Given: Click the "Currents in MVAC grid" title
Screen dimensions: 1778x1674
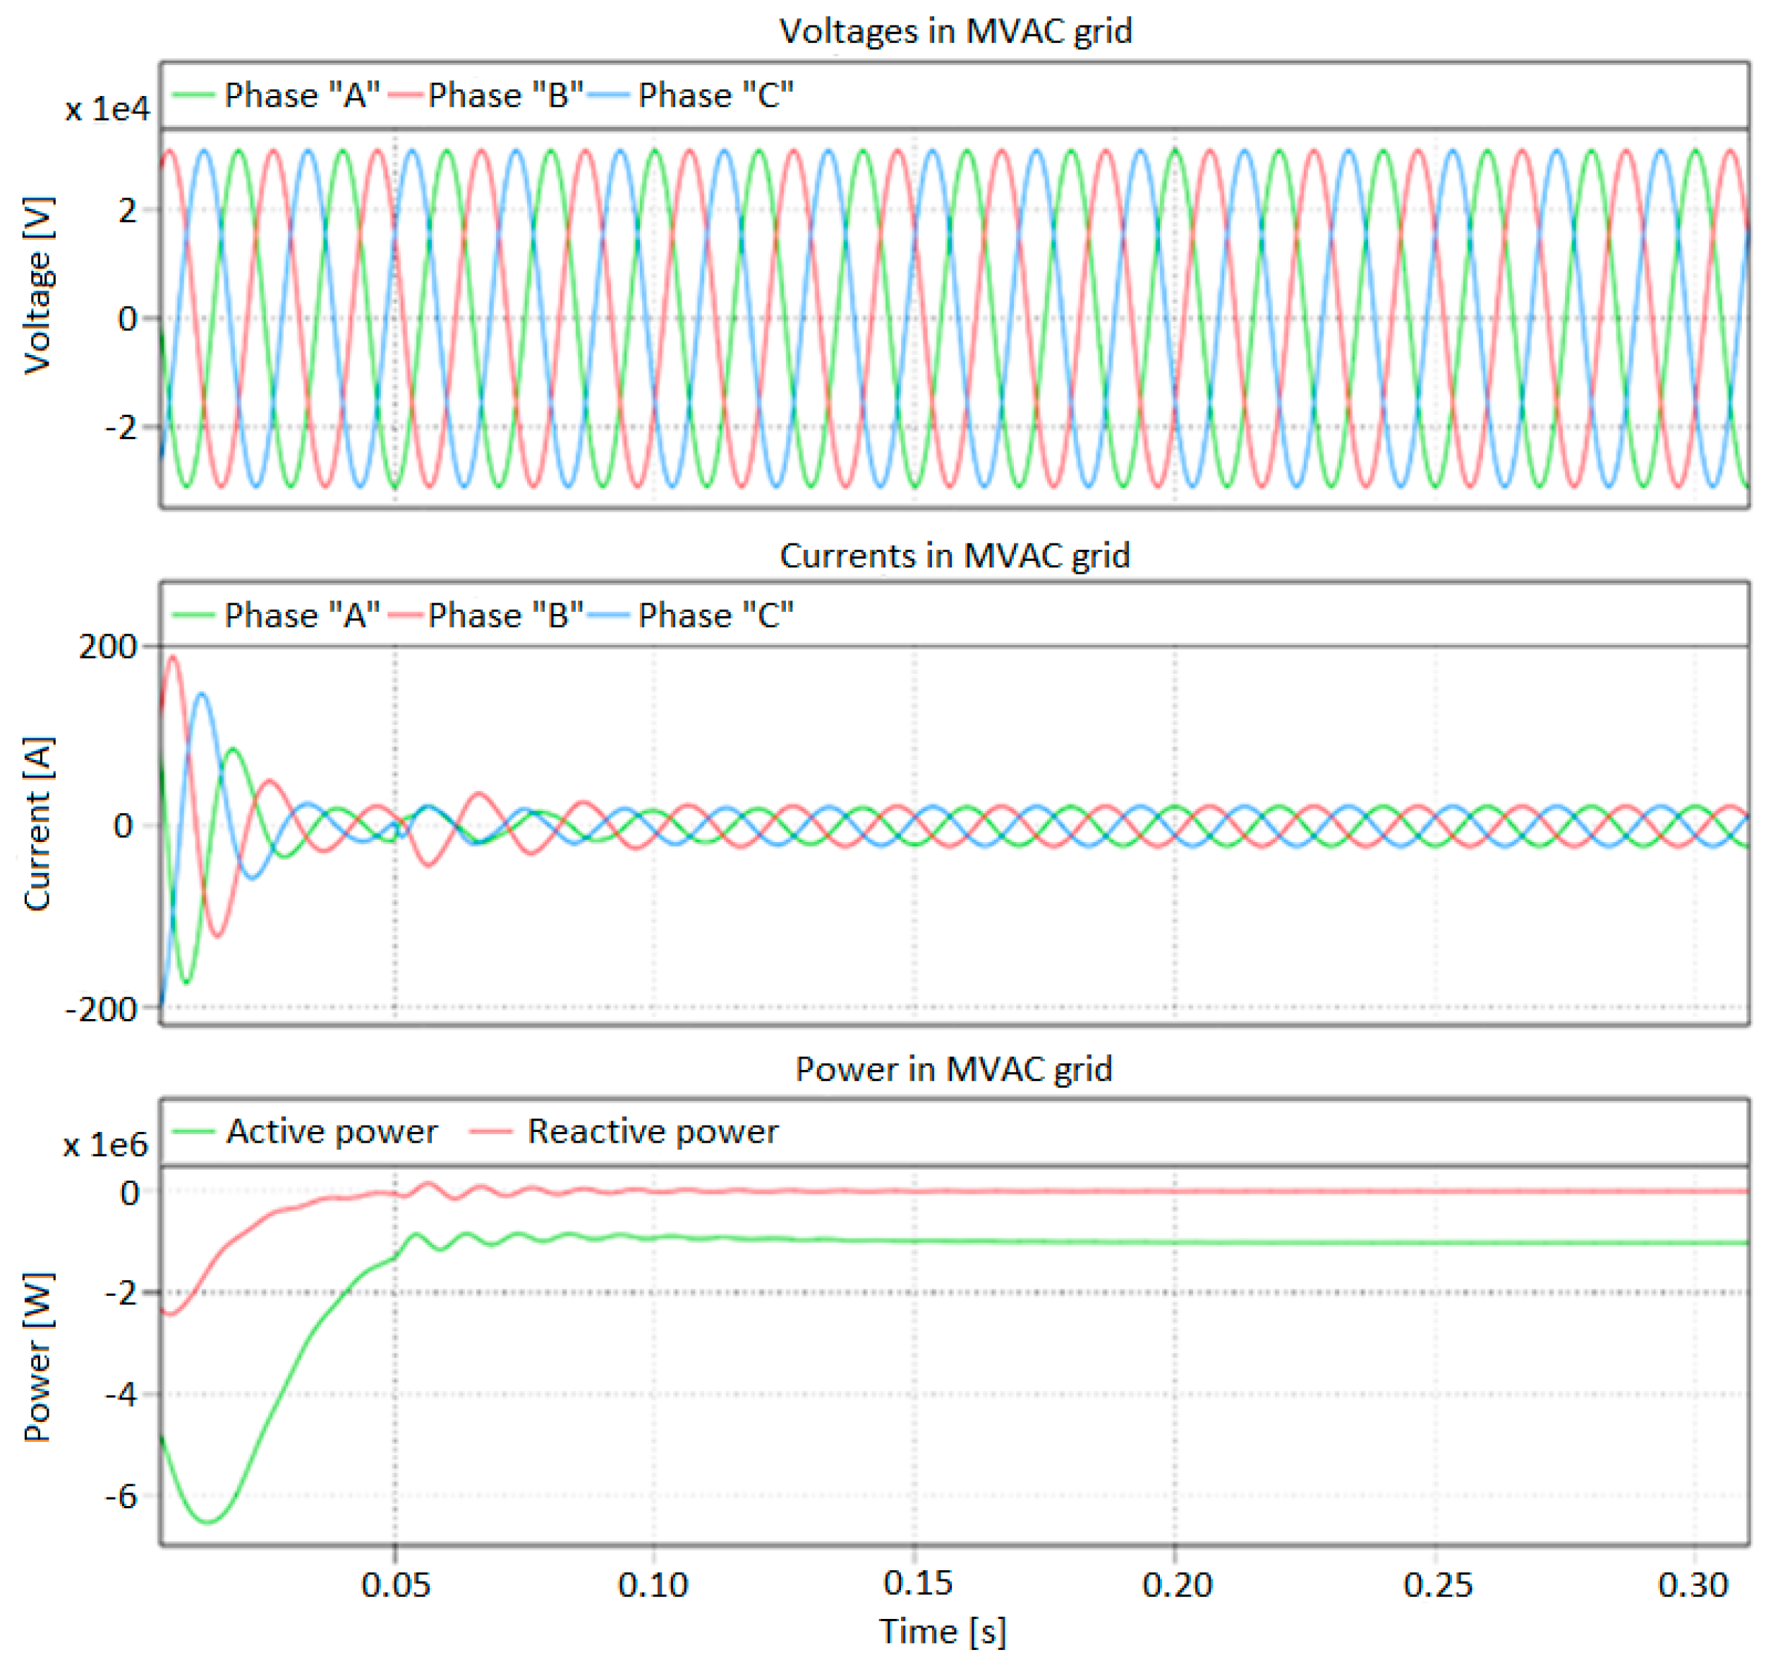Looking at the screenshot, I should 955,555.
